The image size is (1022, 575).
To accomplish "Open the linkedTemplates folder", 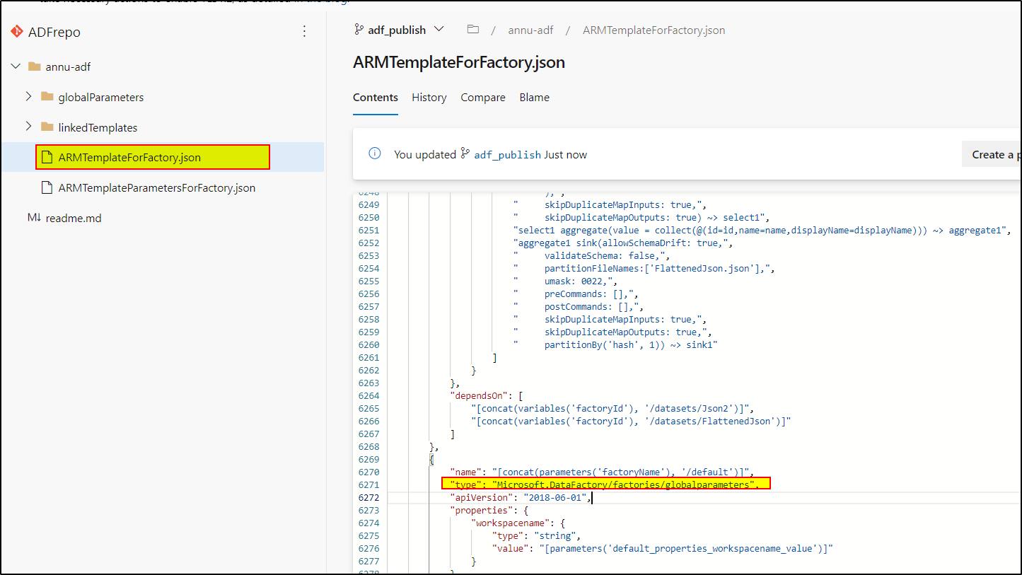I will pos(98,128).
